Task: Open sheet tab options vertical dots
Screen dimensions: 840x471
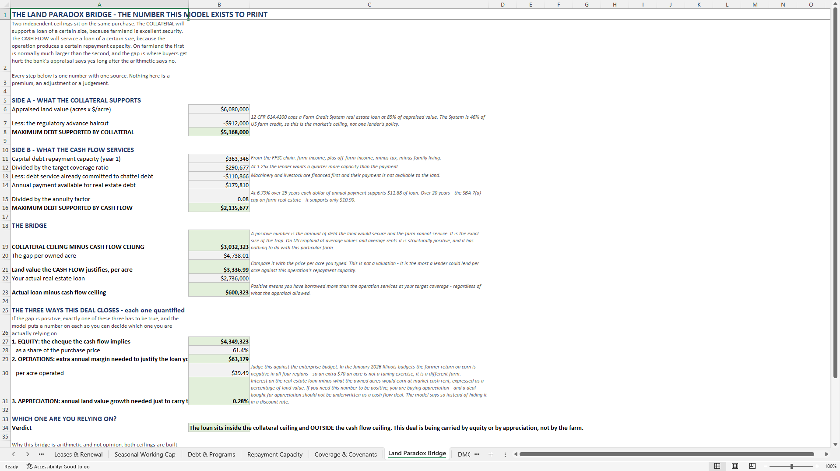Action: coord(505,454)
